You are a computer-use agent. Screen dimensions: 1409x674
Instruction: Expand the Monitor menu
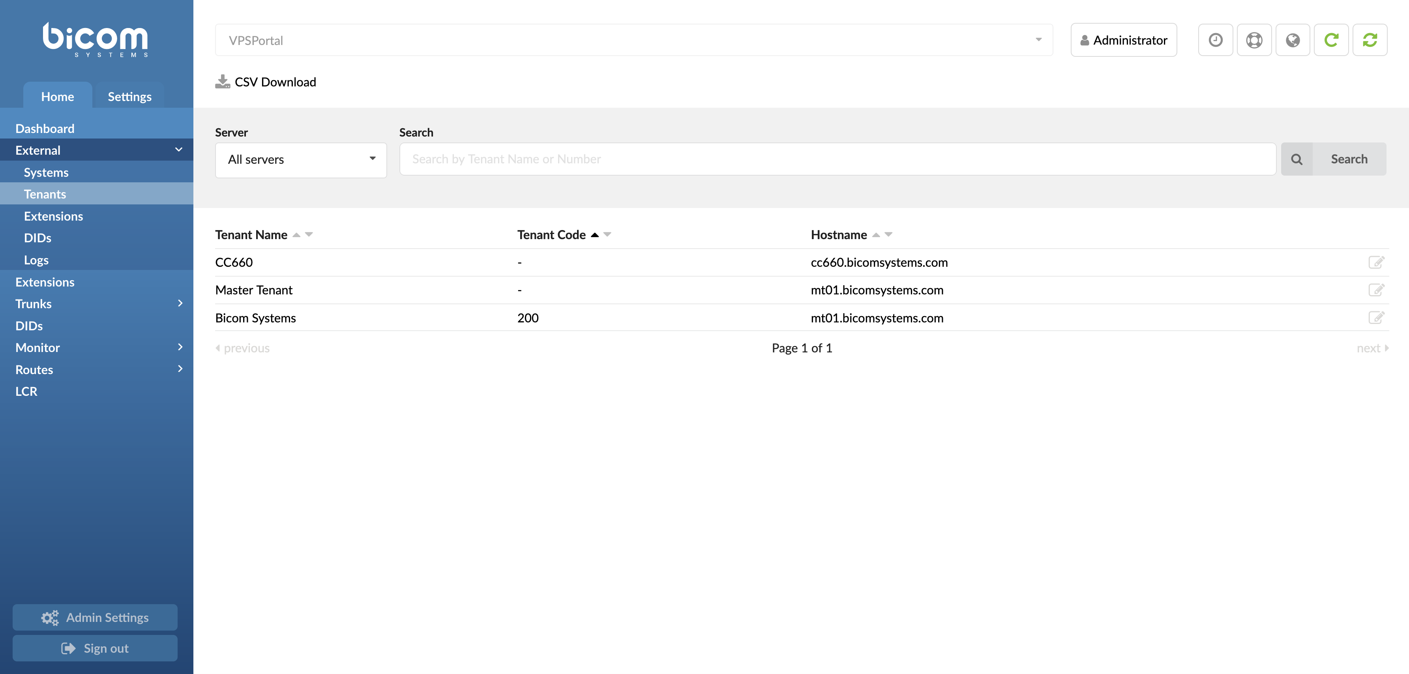[x=96, y=347]
